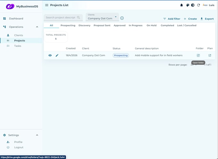The width and height of the screenshot is (218, 159).
Task: Click the Create button
Action: click(x=190, y=19)
